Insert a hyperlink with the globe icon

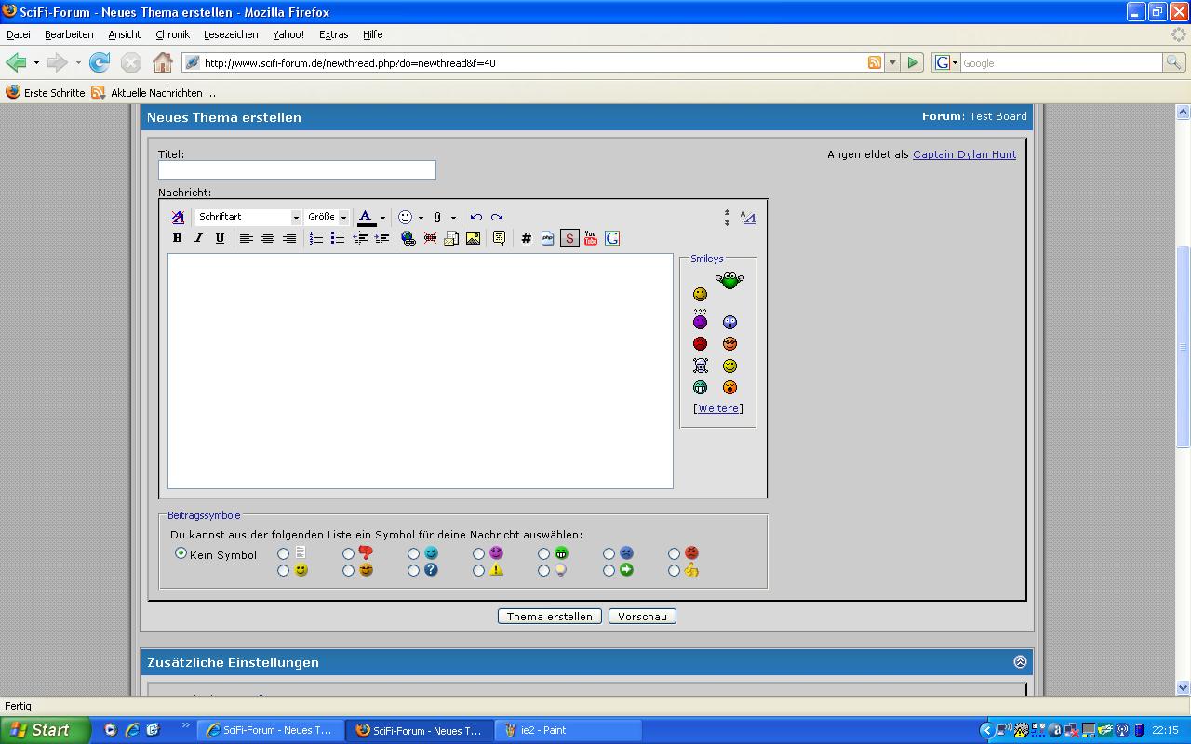coord(408,238)
